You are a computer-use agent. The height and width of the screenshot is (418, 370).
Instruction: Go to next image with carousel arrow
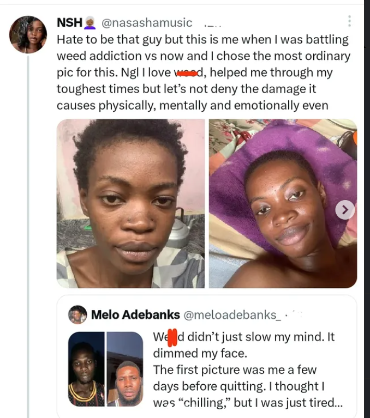(x=345, y=209)
